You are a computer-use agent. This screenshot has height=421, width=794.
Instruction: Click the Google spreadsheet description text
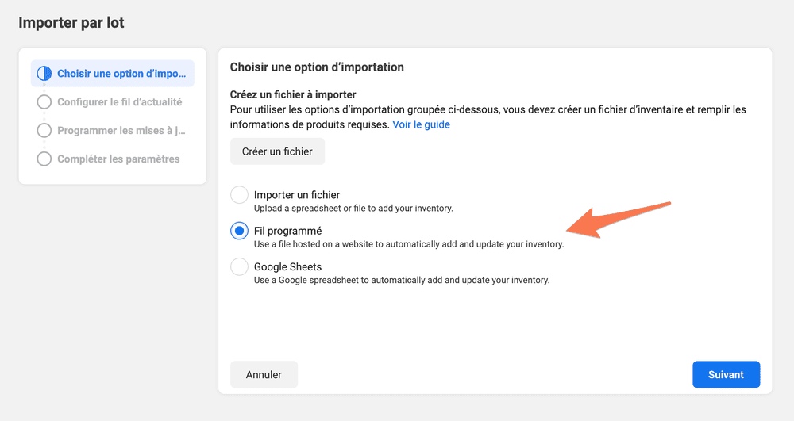(402, 280)
